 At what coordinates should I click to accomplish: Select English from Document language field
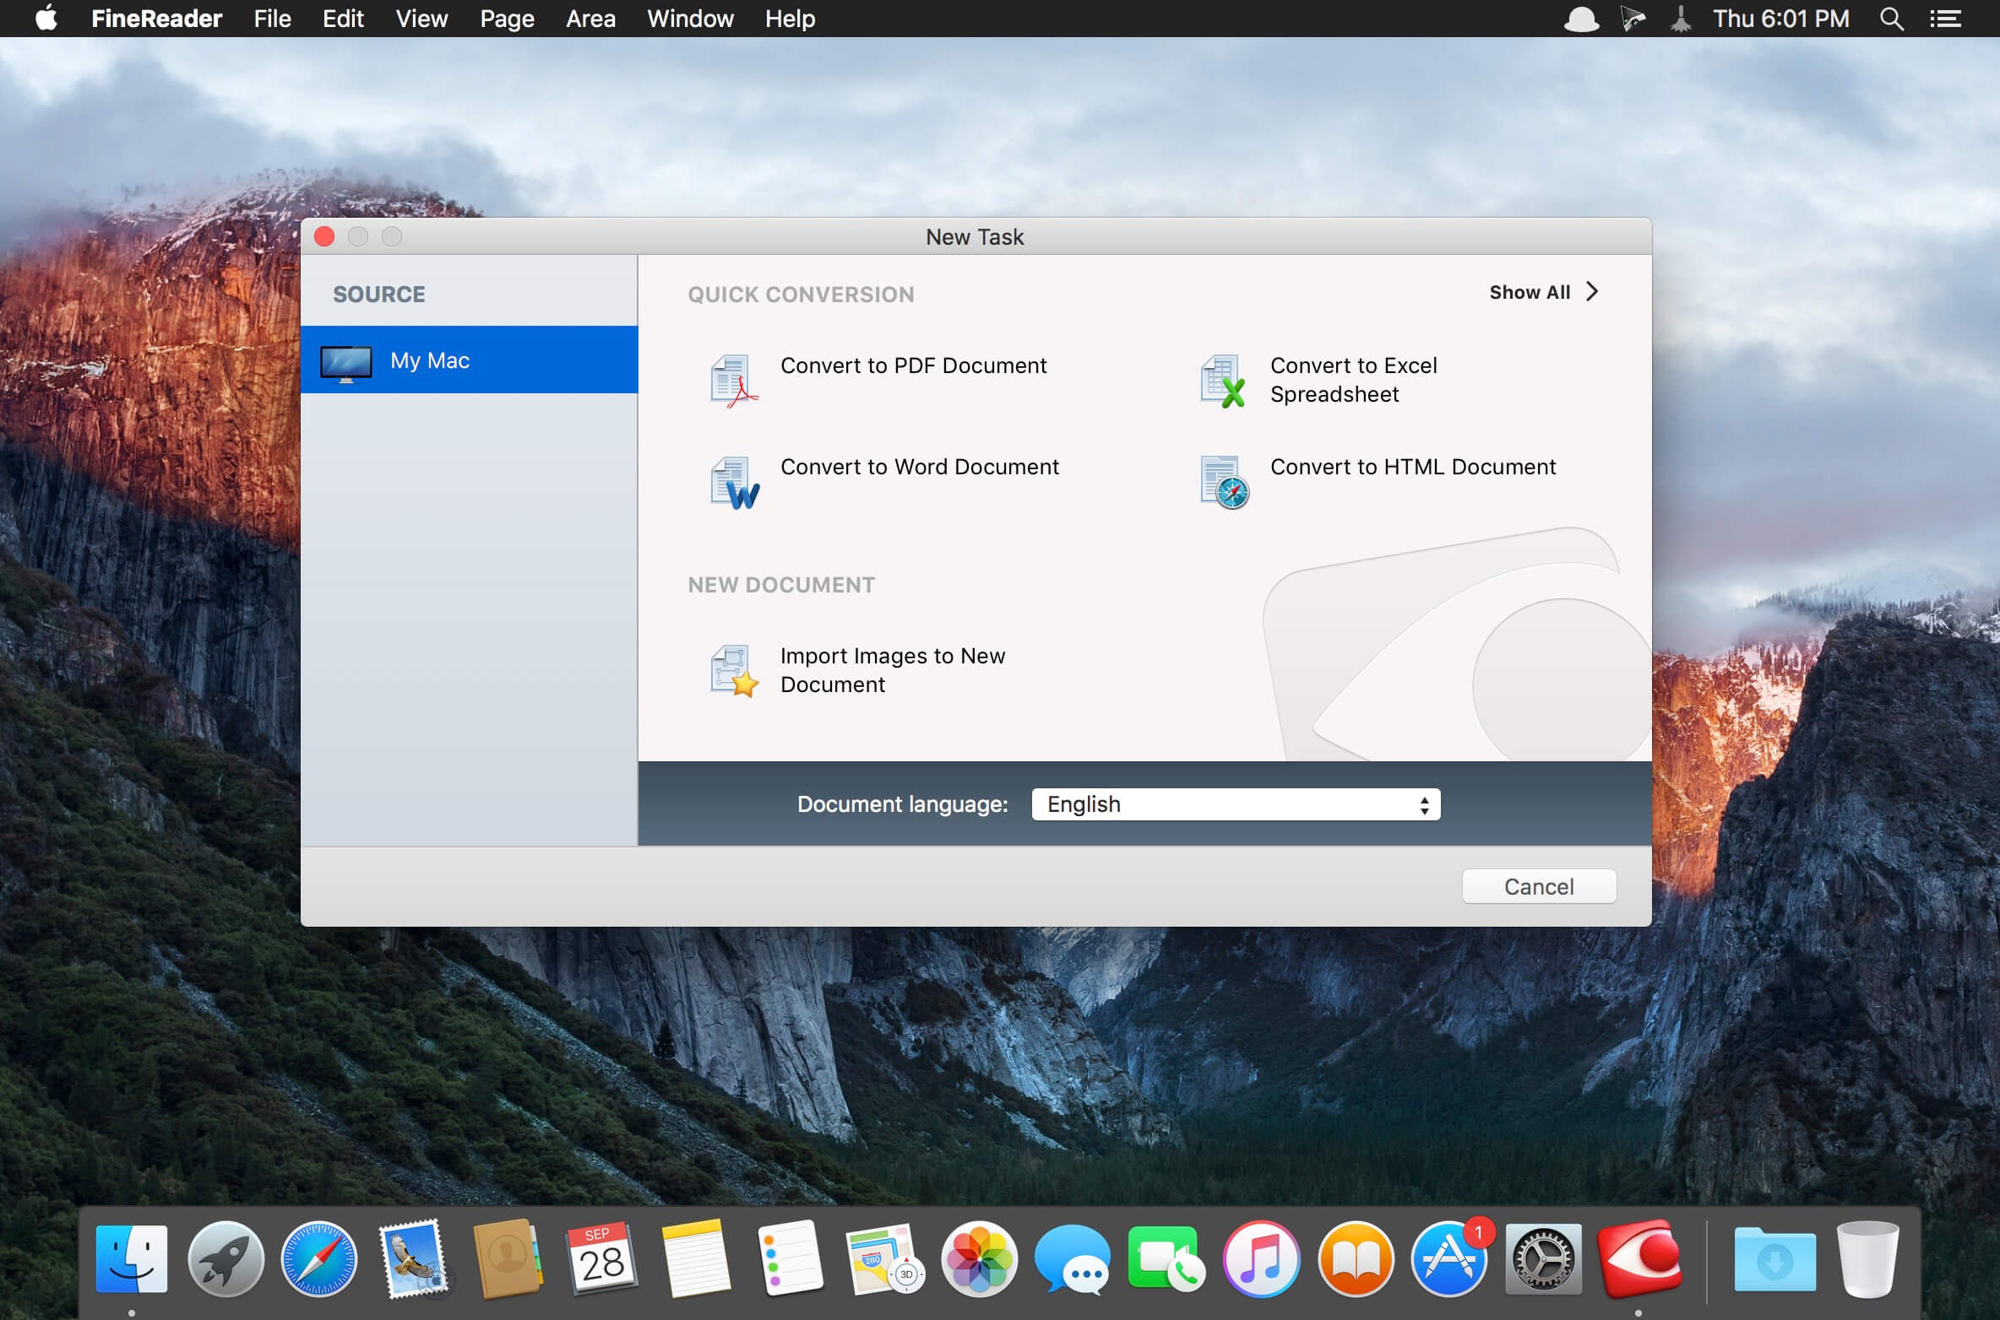(x=1234, y=803)
